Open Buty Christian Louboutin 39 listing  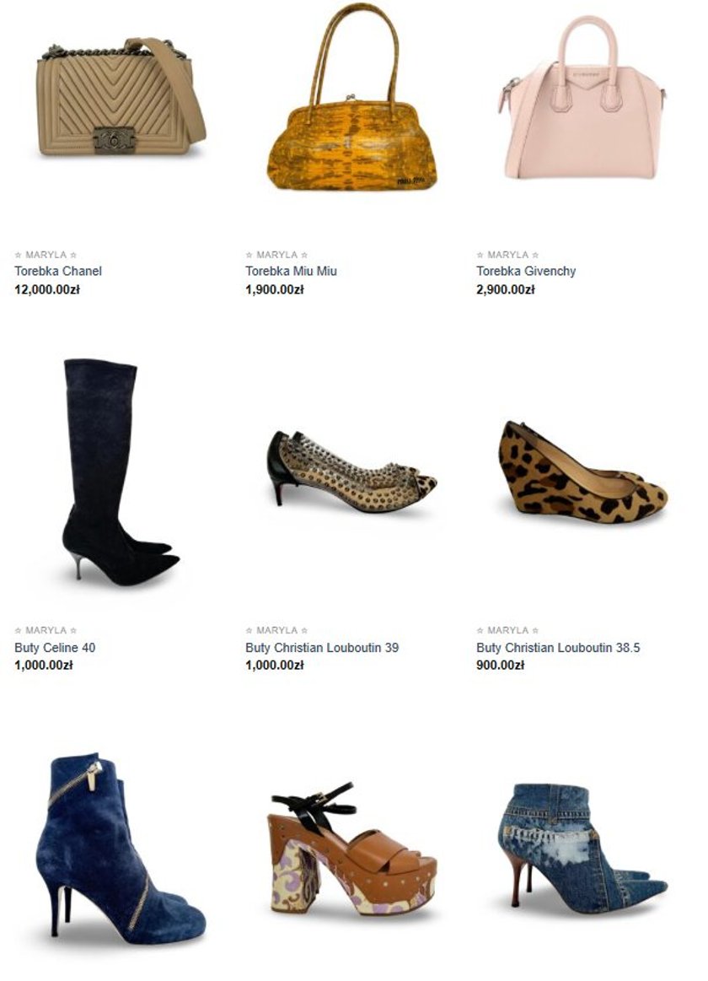pyautogui.click(x=322, y=648)
